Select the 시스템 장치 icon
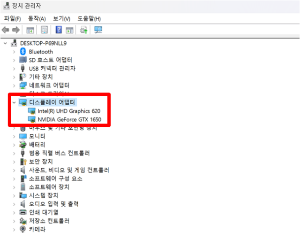This screenshot has height=233, width=300. 23,195
